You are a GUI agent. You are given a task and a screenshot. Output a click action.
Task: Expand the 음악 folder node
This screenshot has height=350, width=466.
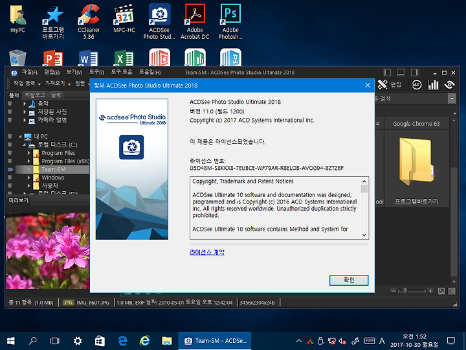[25, 104]
